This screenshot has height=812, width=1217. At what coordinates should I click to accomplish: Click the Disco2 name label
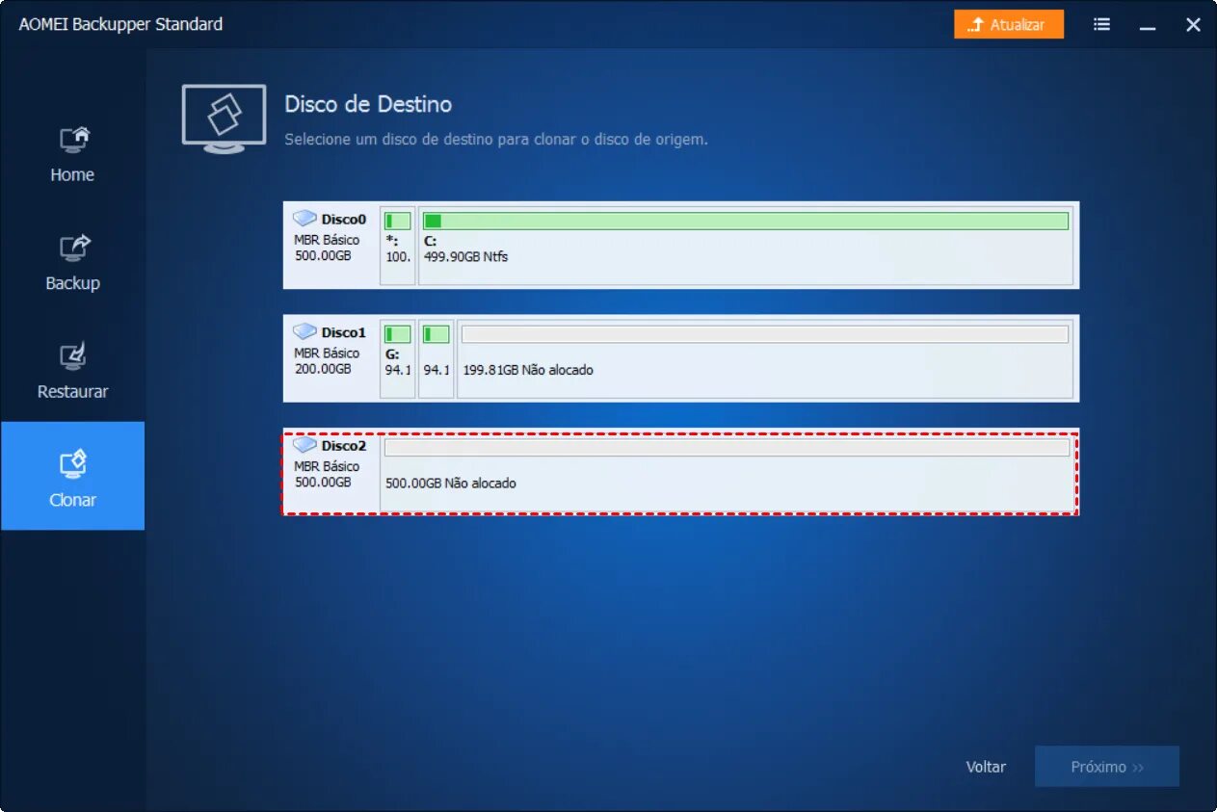click(x=344, y=446)
